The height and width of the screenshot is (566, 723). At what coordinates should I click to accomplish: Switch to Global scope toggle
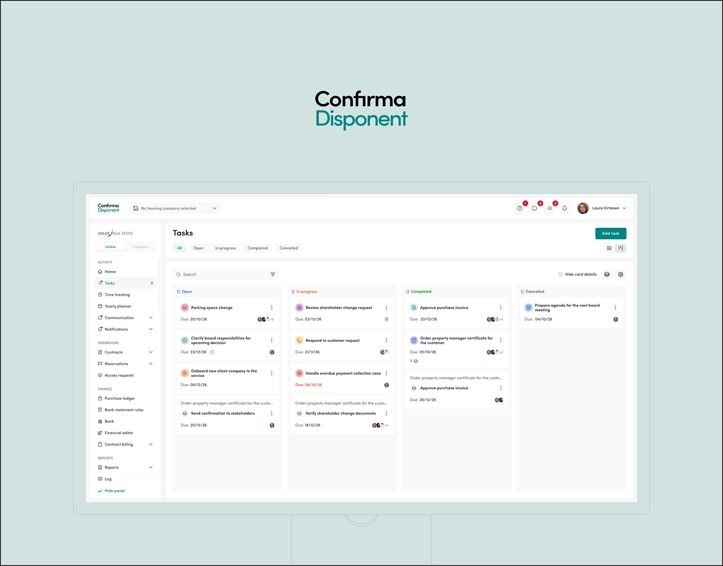[x=110, y=247]
